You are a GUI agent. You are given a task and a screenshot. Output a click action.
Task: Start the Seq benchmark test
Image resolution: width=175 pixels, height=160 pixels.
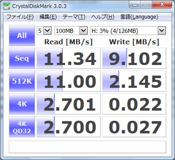(22, 58)
